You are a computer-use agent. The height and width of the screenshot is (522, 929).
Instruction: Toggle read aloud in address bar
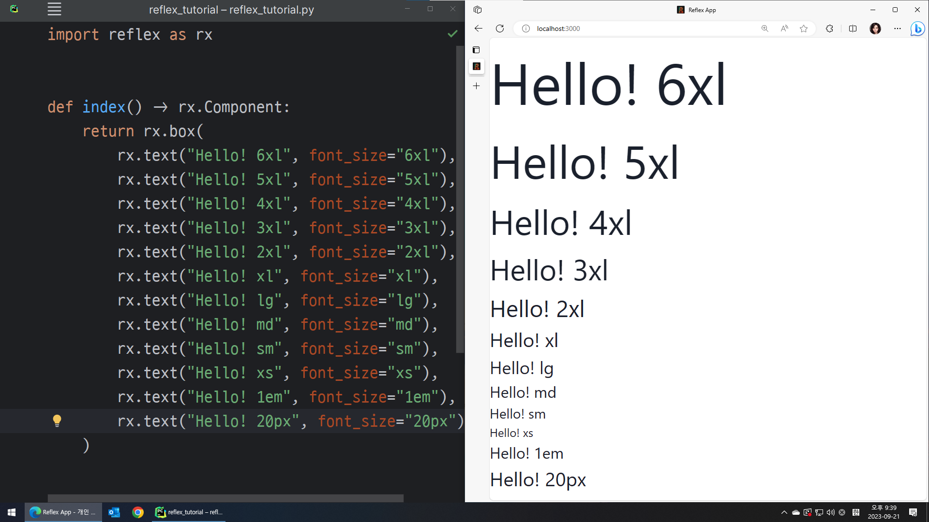(x=784, y=29)
